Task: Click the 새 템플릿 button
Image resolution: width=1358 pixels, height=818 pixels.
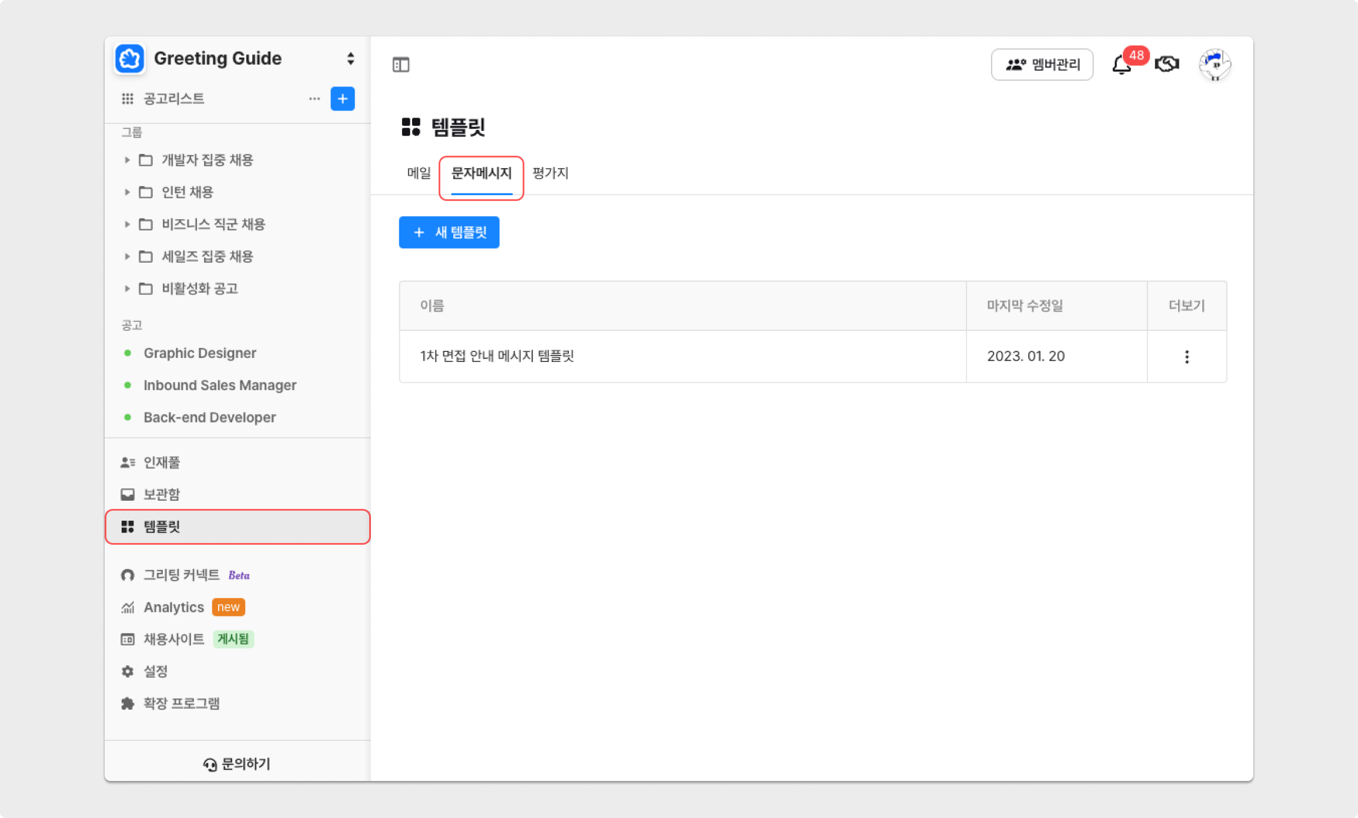Action: pyautogui.click(x=449, y=233)
